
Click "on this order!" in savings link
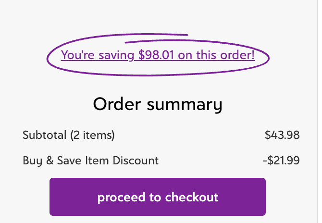pos(216,55)
